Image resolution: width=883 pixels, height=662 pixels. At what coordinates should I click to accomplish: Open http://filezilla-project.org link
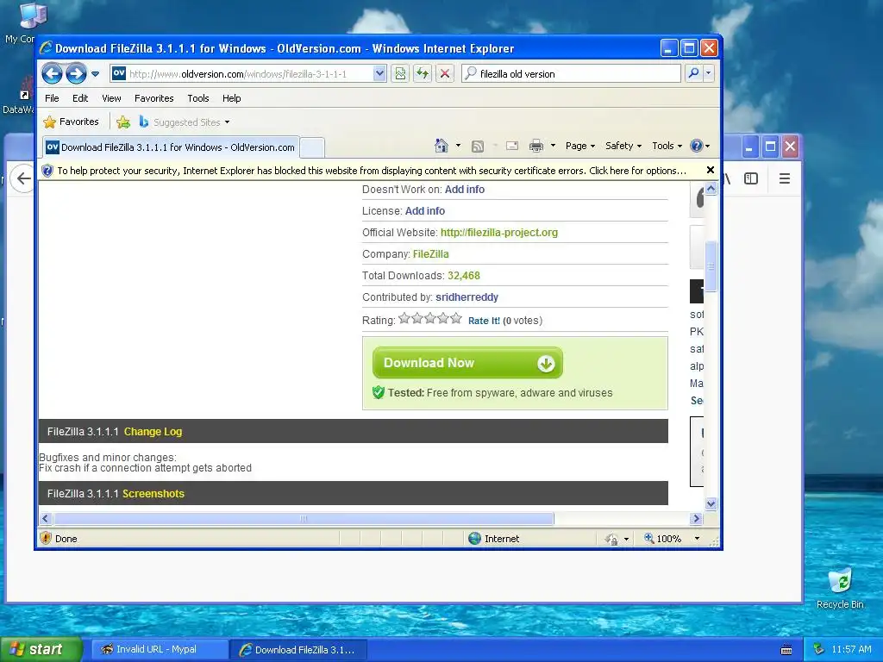pos(499,233)
